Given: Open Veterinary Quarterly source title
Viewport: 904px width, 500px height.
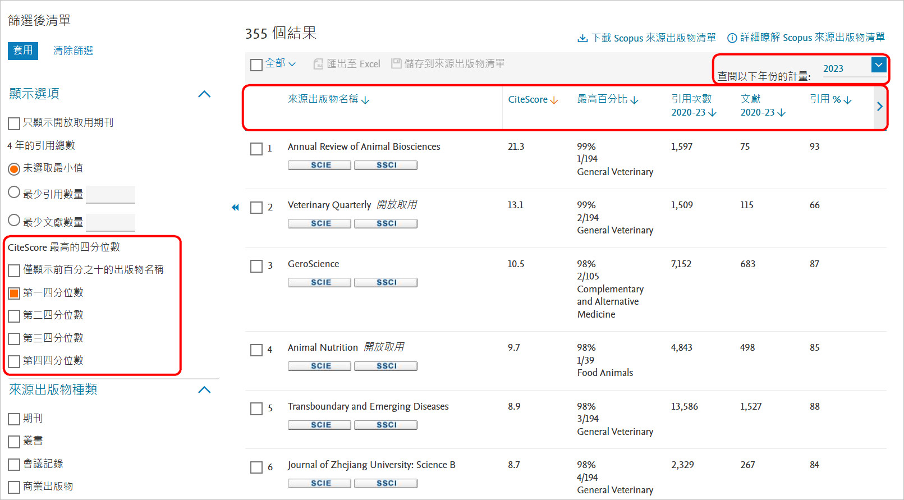Looking at the screenshot, I should (x=329, y=205).
